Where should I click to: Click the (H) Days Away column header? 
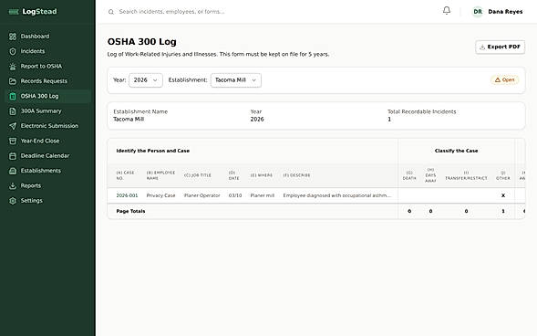430,175
